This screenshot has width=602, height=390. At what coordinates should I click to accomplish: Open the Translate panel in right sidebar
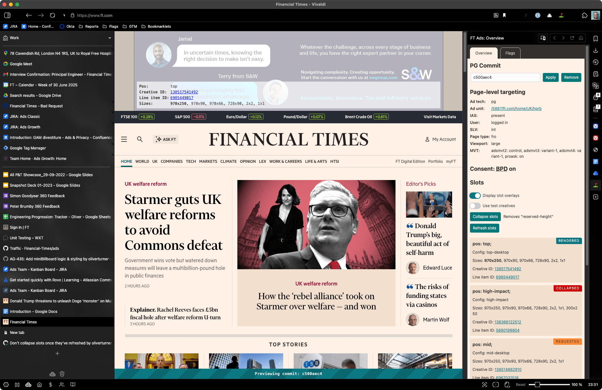click(596, 86)
